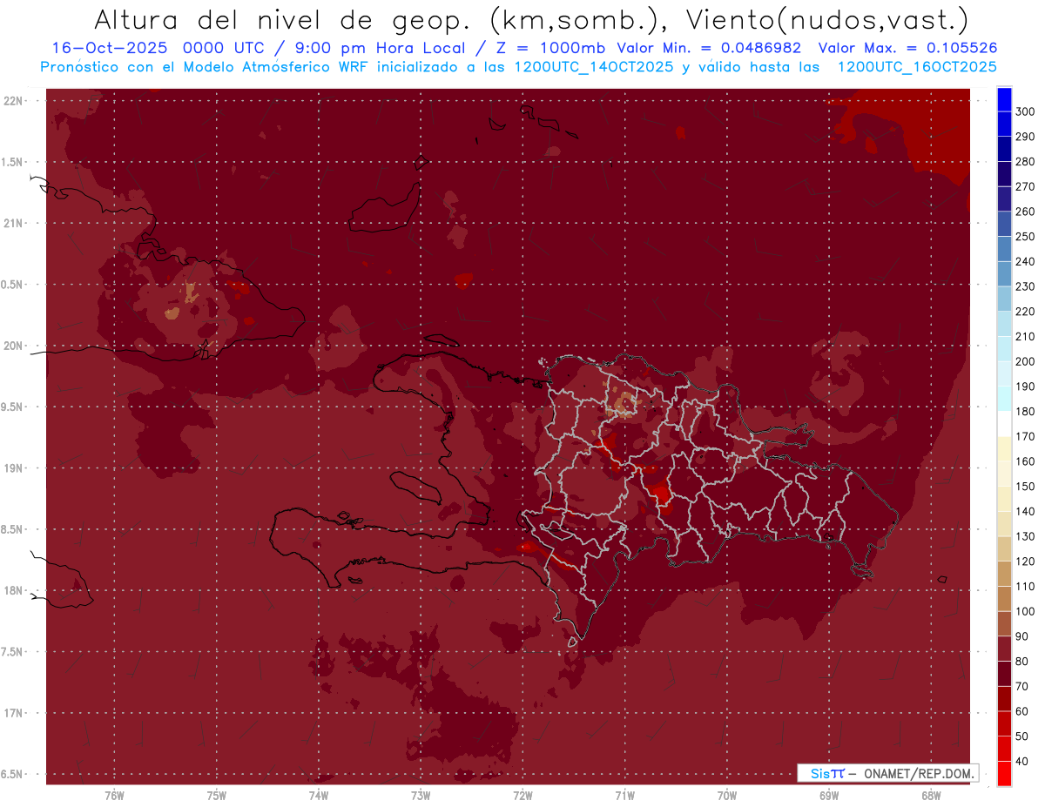The height and width of the screenshot is (807, 1045).
Task: Click the latitude label "8.5N"
Action: [x=13, y=529]
